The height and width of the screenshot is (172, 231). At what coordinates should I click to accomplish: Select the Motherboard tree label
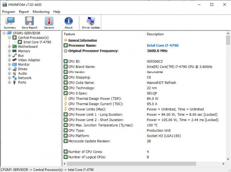tap(28, 47)
